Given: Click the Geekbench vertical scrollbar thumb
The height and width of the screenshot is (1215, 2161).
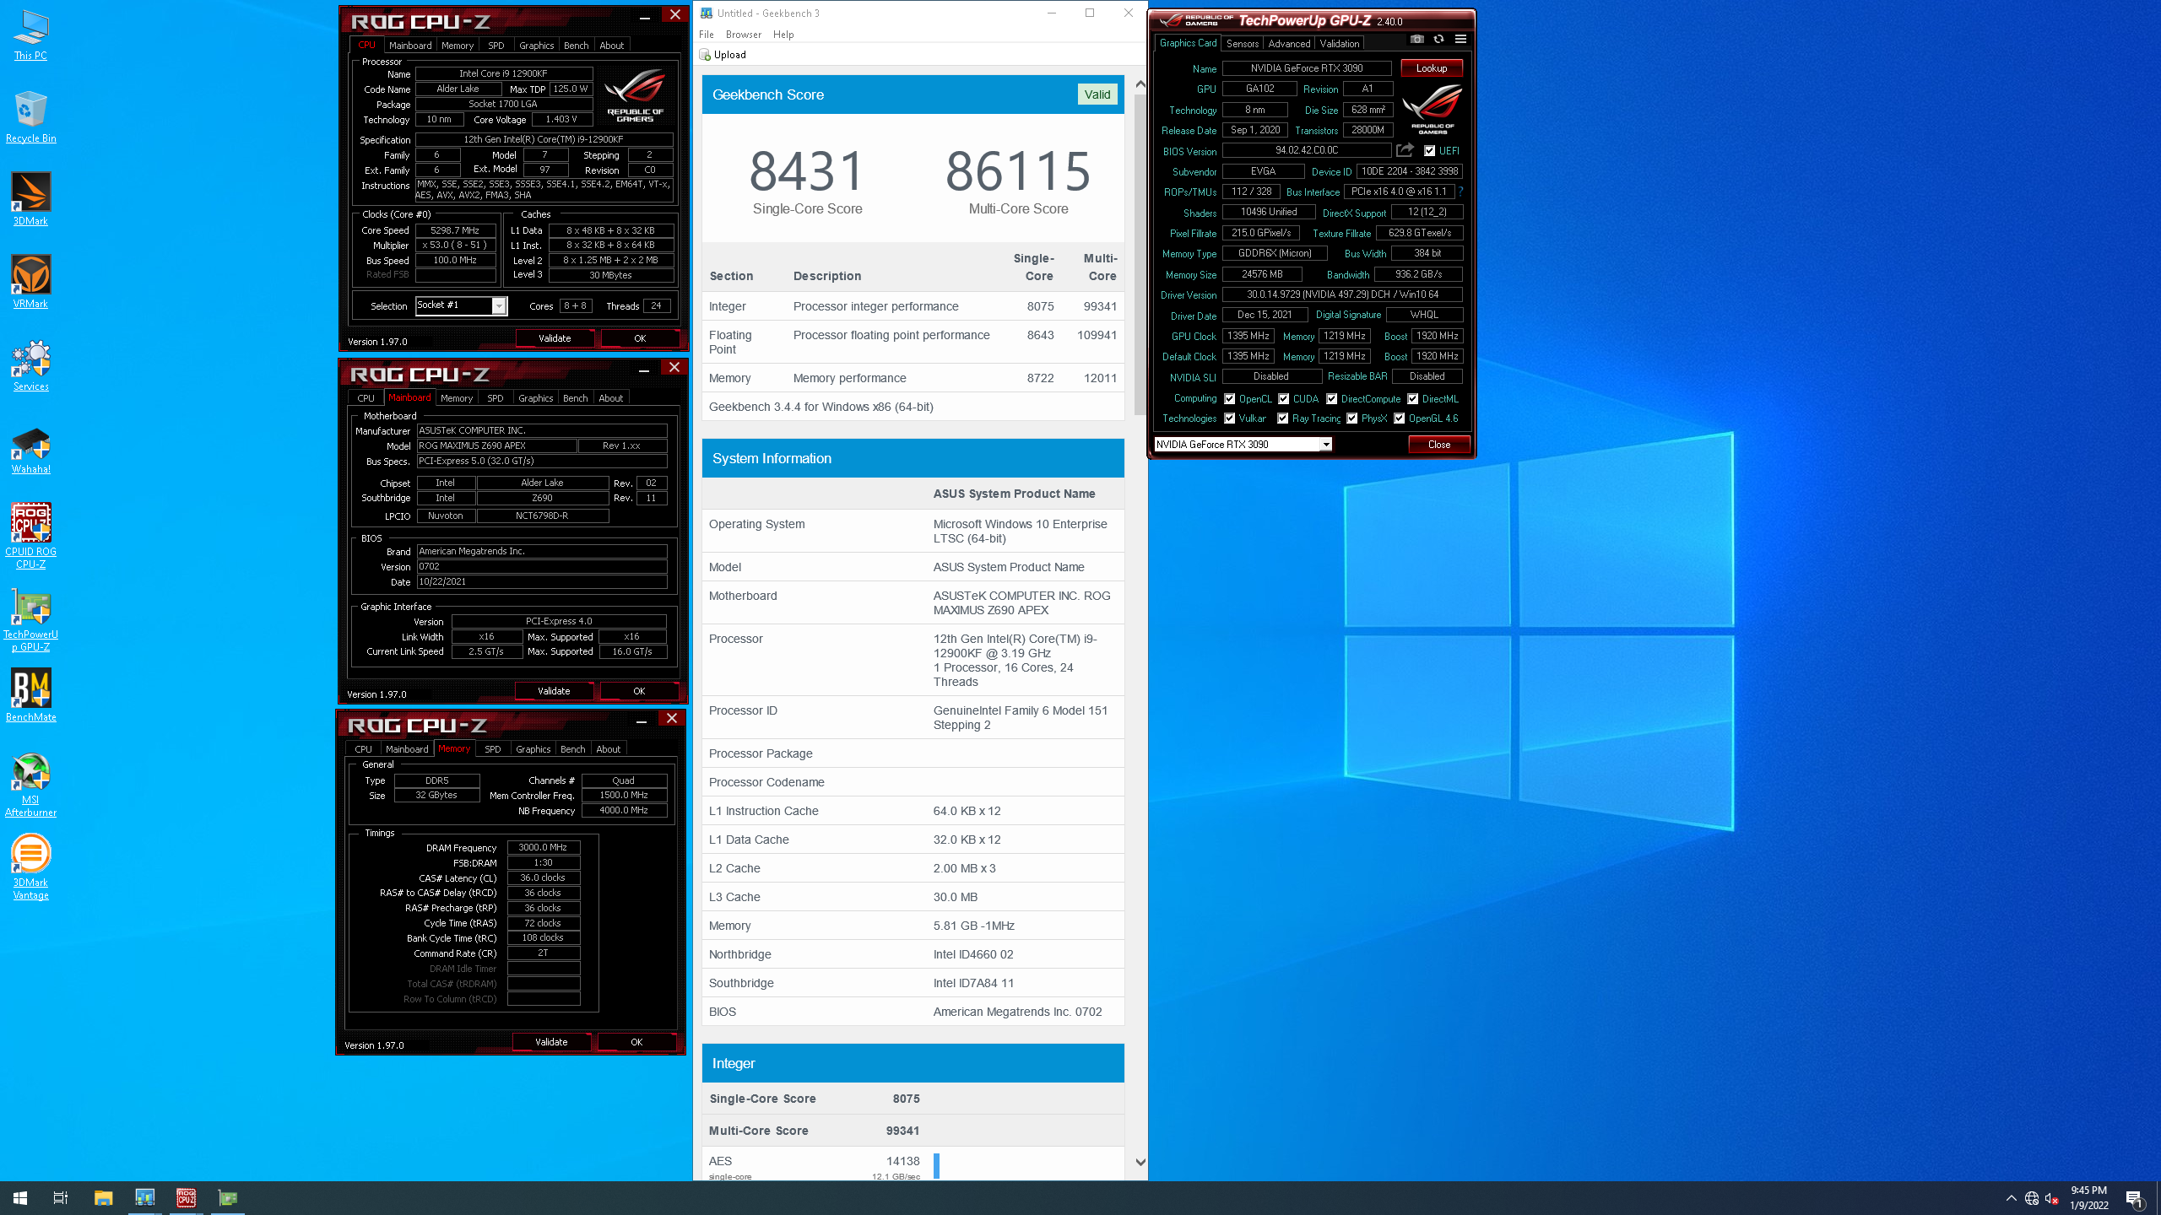Looking at the screenshot, I should point(1140,253).
